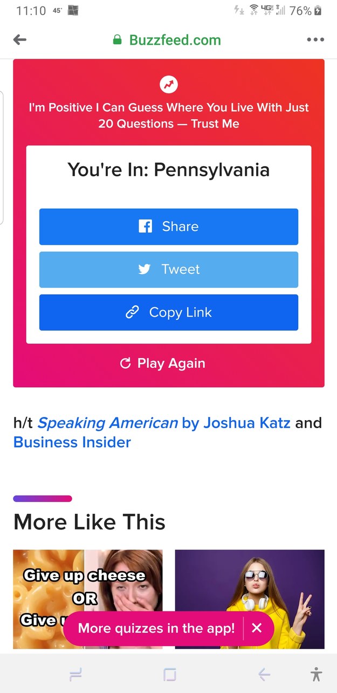
Task: Tap the circular refresh icon beside Play Again
Action: click(x=125, y=363)
